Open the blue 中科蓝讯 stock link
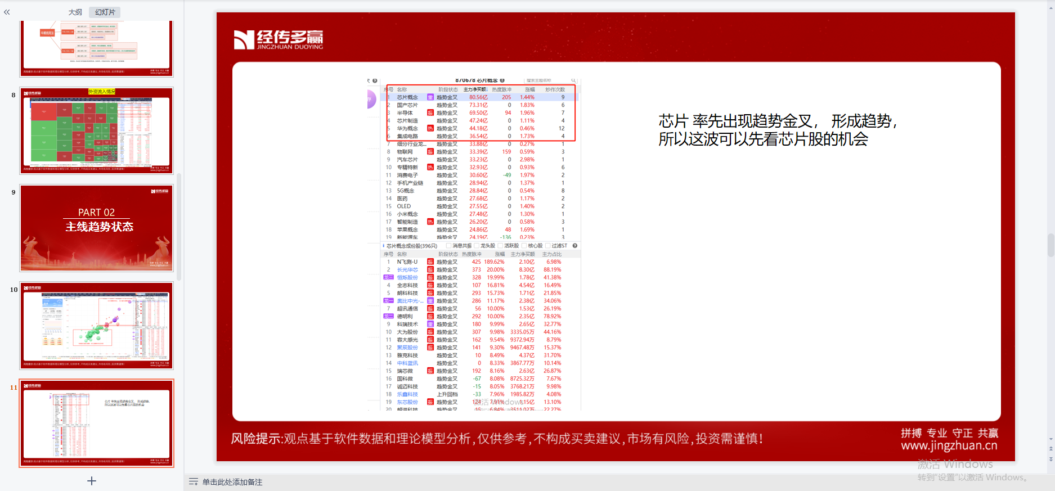Image resolution: width=1055 pixels, height=491 pixels. [407, 363]
